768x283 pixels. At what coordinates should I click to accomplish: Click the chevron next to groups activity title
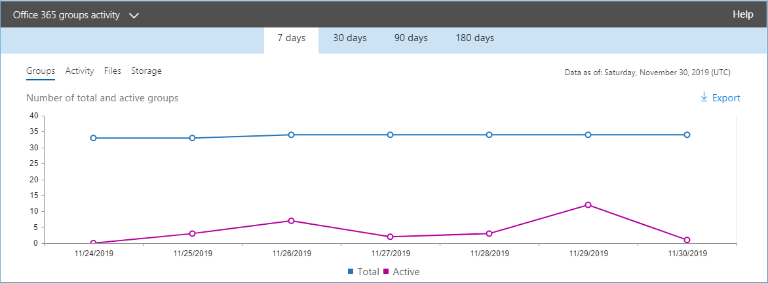click(134, 16)
